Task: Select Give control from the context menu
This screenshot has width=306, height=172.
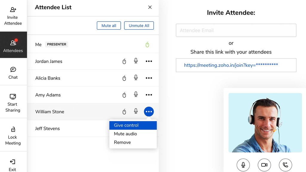Action: pyautogui.click(x=126, y=125)
